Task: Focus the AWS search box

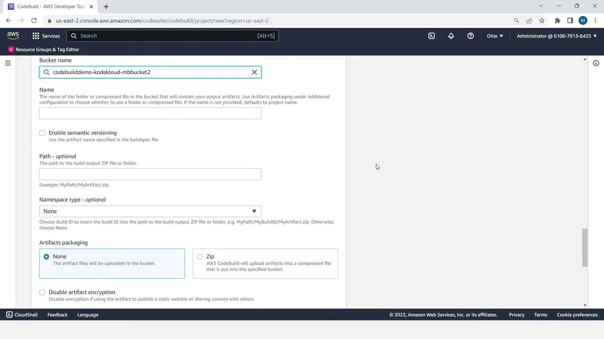Action: click(x=172, y=36)
